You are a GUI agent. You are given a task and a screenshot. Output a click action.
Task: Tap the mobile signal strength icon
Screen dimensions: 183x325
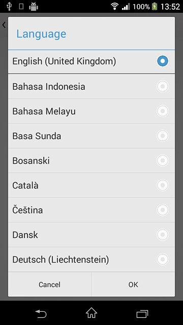coord(126,7)
